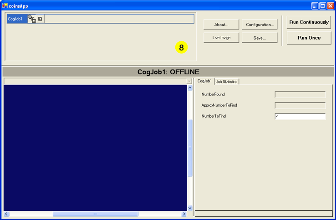
Task: Show the Live Image view
Action: click(x=221, y=38)
